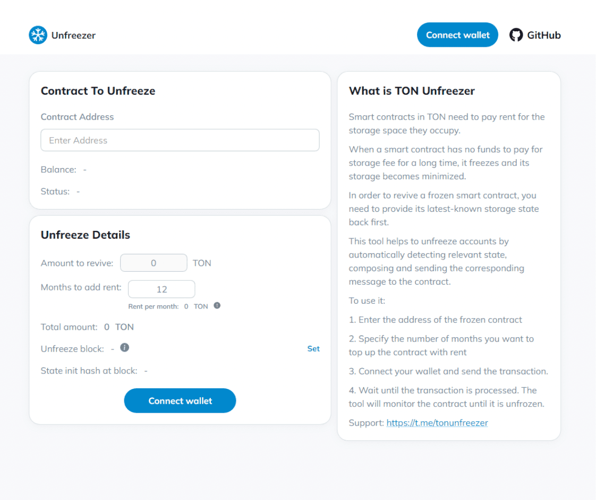This screenshot has height=500, width=596.
Task: Click the Connect wallet button in header
Action: [x=457, y=35]
